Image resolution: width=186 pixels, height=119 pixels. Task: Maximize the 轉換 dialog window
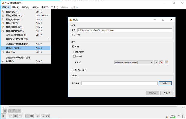pos(163,20)
